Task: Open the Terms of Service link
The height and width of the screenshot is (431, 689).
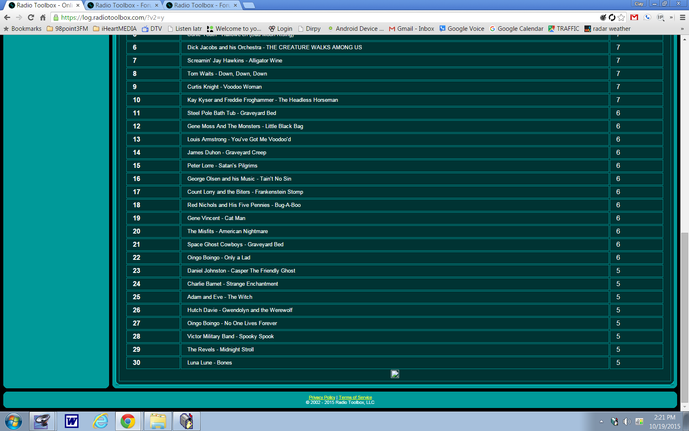Action: [x=355, y=397]
